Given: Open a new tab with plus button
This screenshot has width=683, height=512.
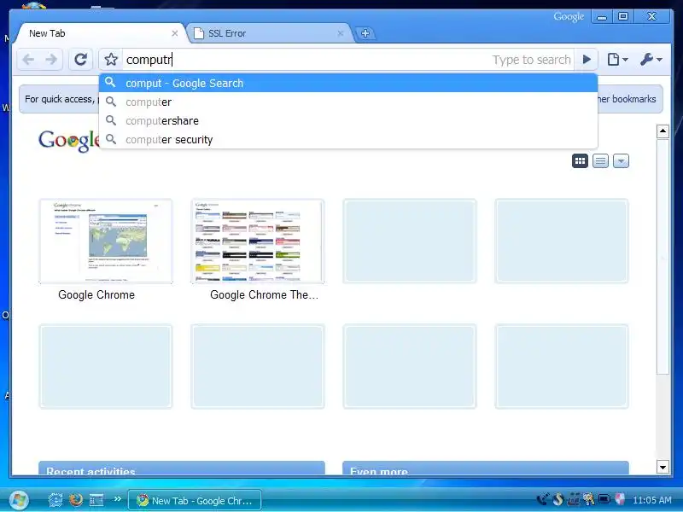Looking at the screenshot, I should pos(365,33).
